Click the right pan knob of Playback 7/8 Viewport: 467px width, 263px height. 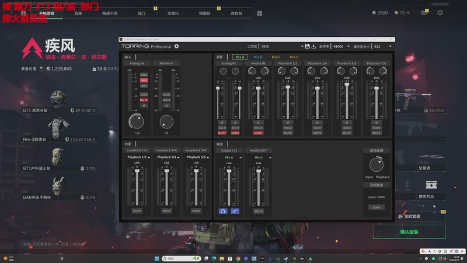(383, 71)
